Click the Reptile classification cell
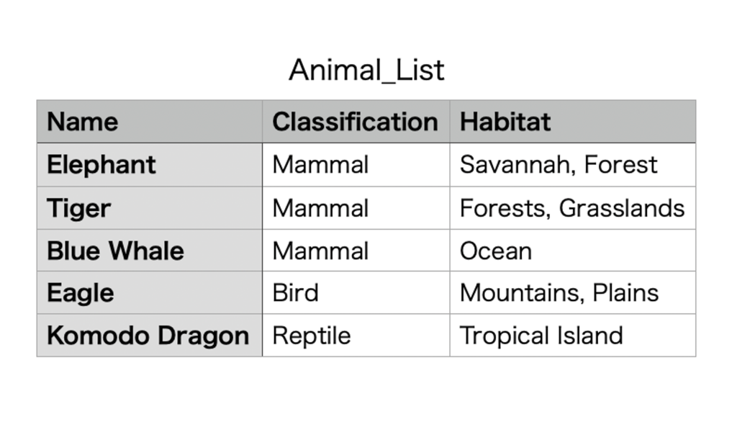The height and width of the screenshot is (435, 737). (x=312, y=336)
